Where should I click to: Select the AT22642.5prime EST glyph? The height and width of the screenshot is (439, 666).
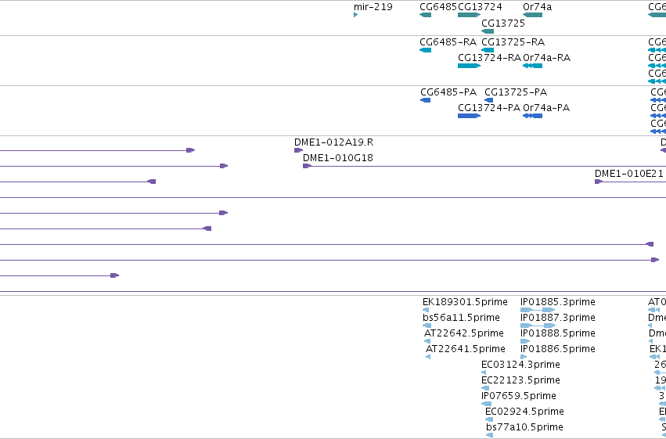point(427,341)
